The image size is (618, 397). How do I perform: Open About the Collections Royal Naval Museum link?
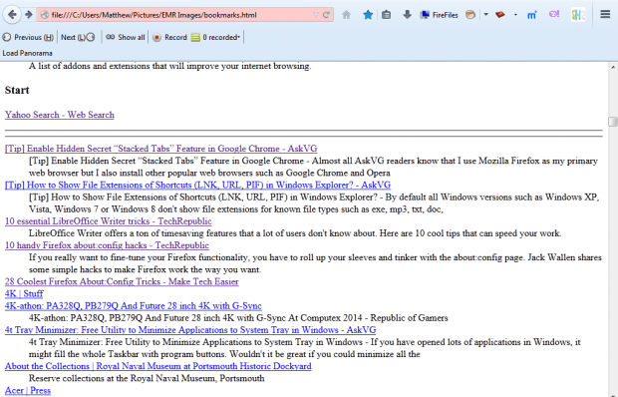pyautogui.click(x=158, y=366)
